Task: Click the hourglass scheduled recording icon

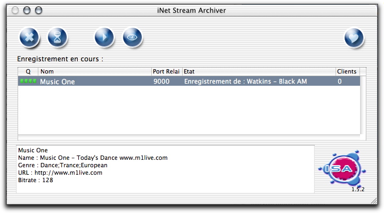Action: click(58, 37)
